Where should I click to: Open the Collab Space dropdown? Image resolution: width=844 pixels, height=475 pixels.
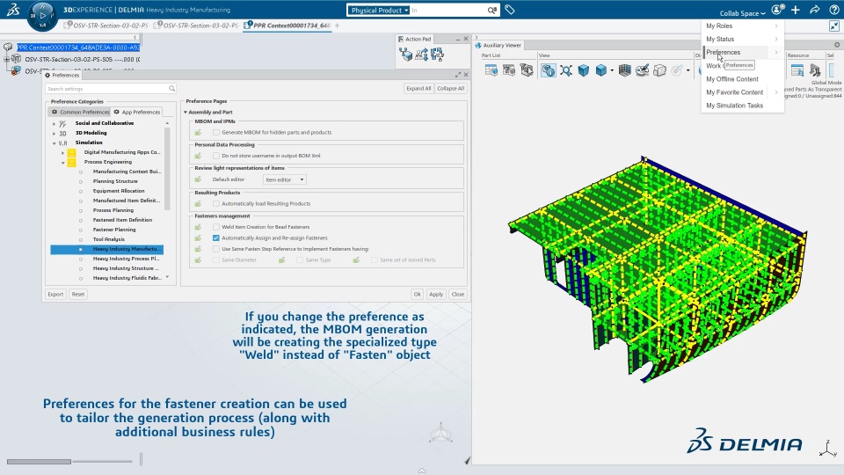coord(742,13)
